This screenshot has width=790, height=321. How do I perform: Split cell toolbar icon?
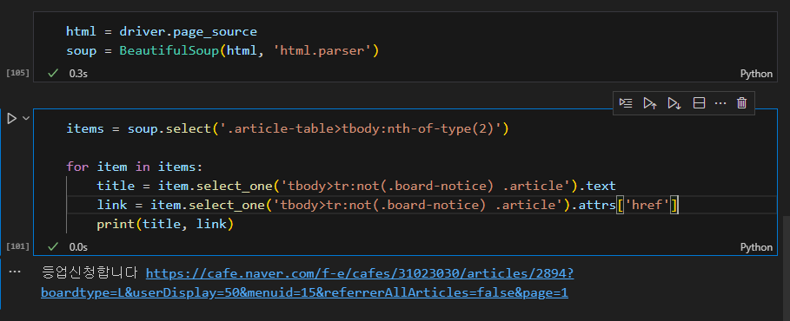[x=699, y=103]
